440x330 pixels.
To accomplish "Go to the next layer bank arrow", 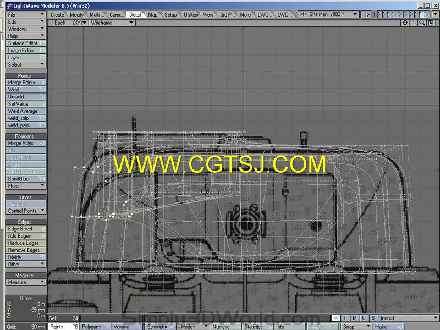I will (x=369, y=14).
